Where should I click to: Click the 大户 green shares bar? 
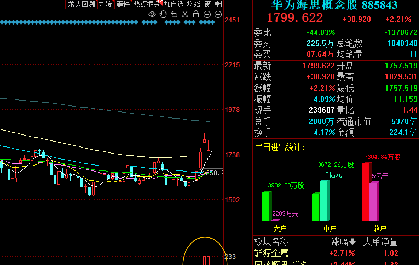(267, 206)
